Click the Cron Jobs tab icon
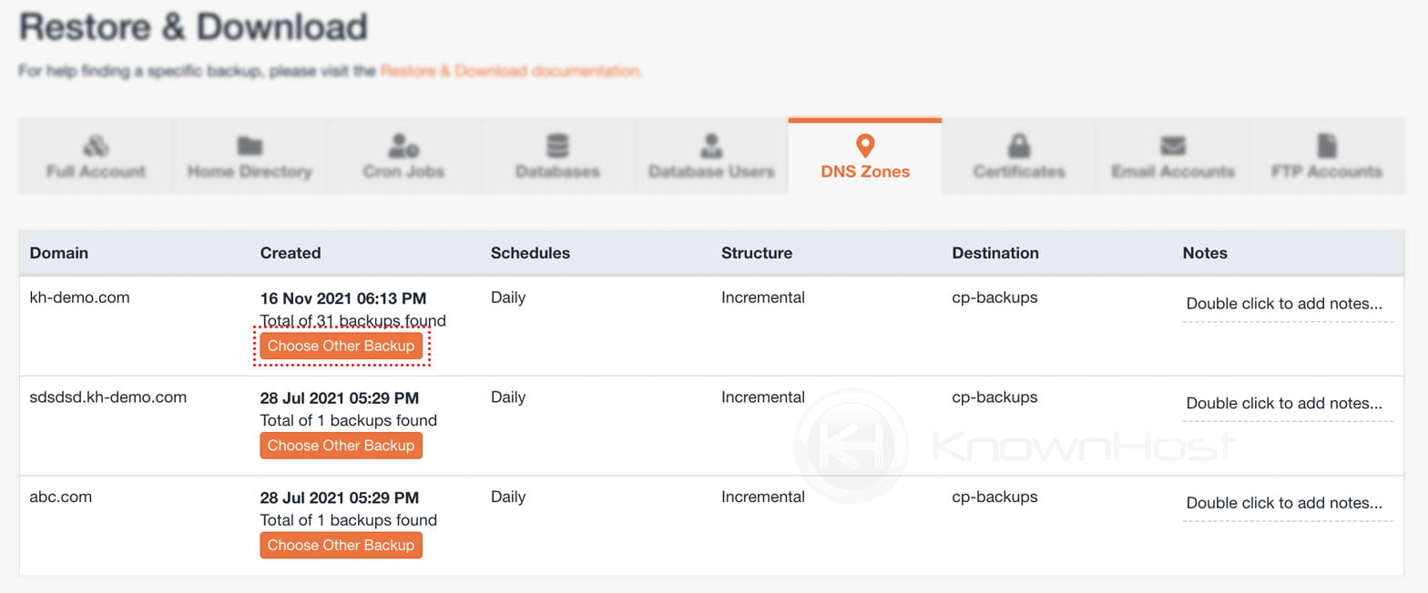 click(x=403, y=145)
